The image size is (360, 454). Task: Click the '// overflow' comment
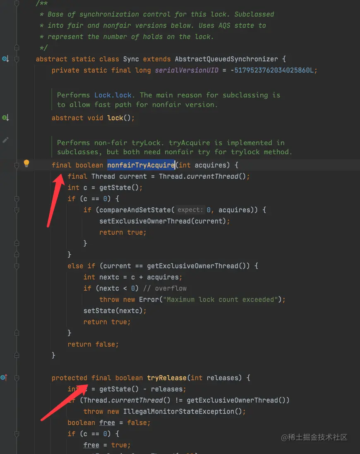[165, 289]
